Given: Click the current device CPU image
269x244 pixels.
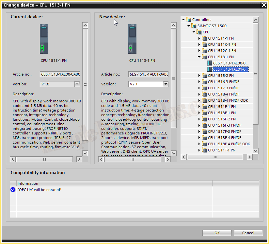Looking at the screenshot, I should tap(44, 39).
